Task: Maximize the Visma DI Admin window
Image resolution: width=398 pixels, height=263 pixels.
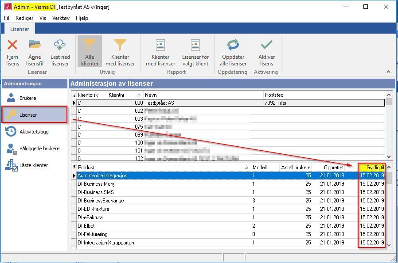Action: point(366,7)
